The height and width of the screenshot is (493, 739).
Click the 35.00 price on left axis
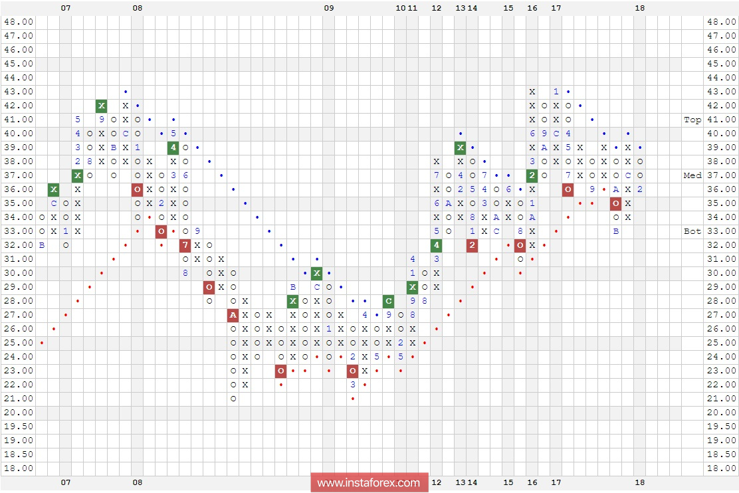[19, 203]
